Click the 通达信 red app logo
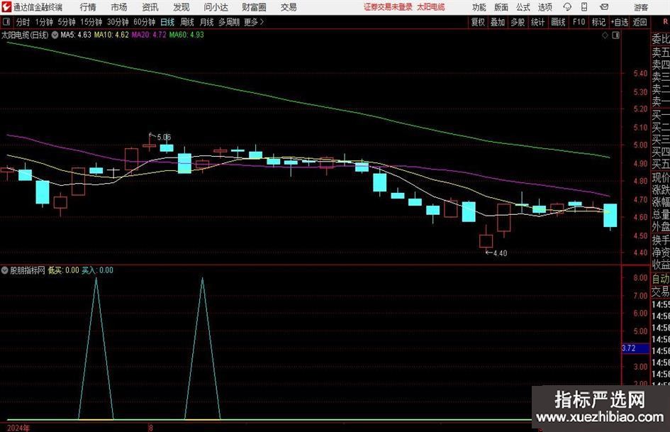 click(6, 7)
